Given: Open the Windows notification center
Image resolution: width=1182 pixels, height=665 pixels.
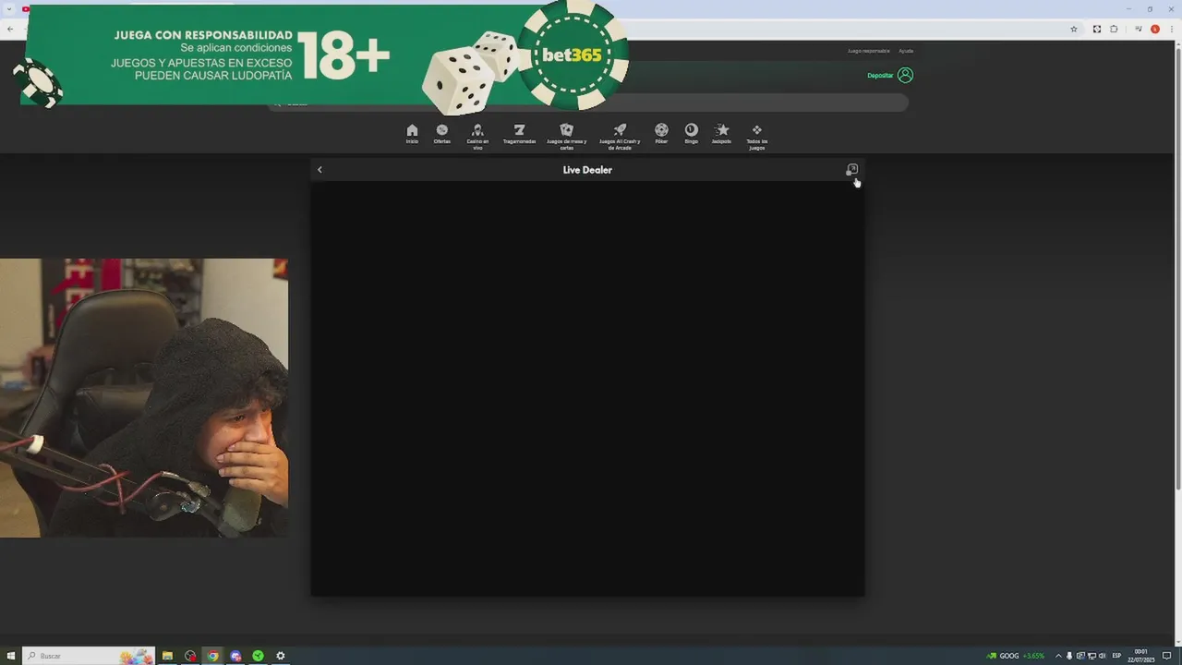Looking at the screenshot, I should click(x=1167, y=656).
